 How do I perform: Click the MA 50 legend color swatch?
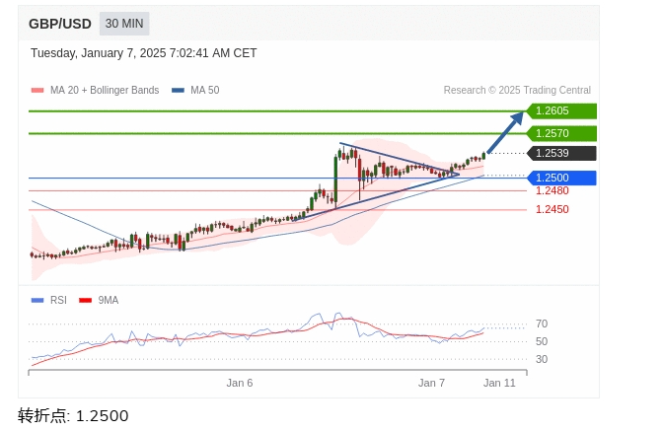(178, 90)
